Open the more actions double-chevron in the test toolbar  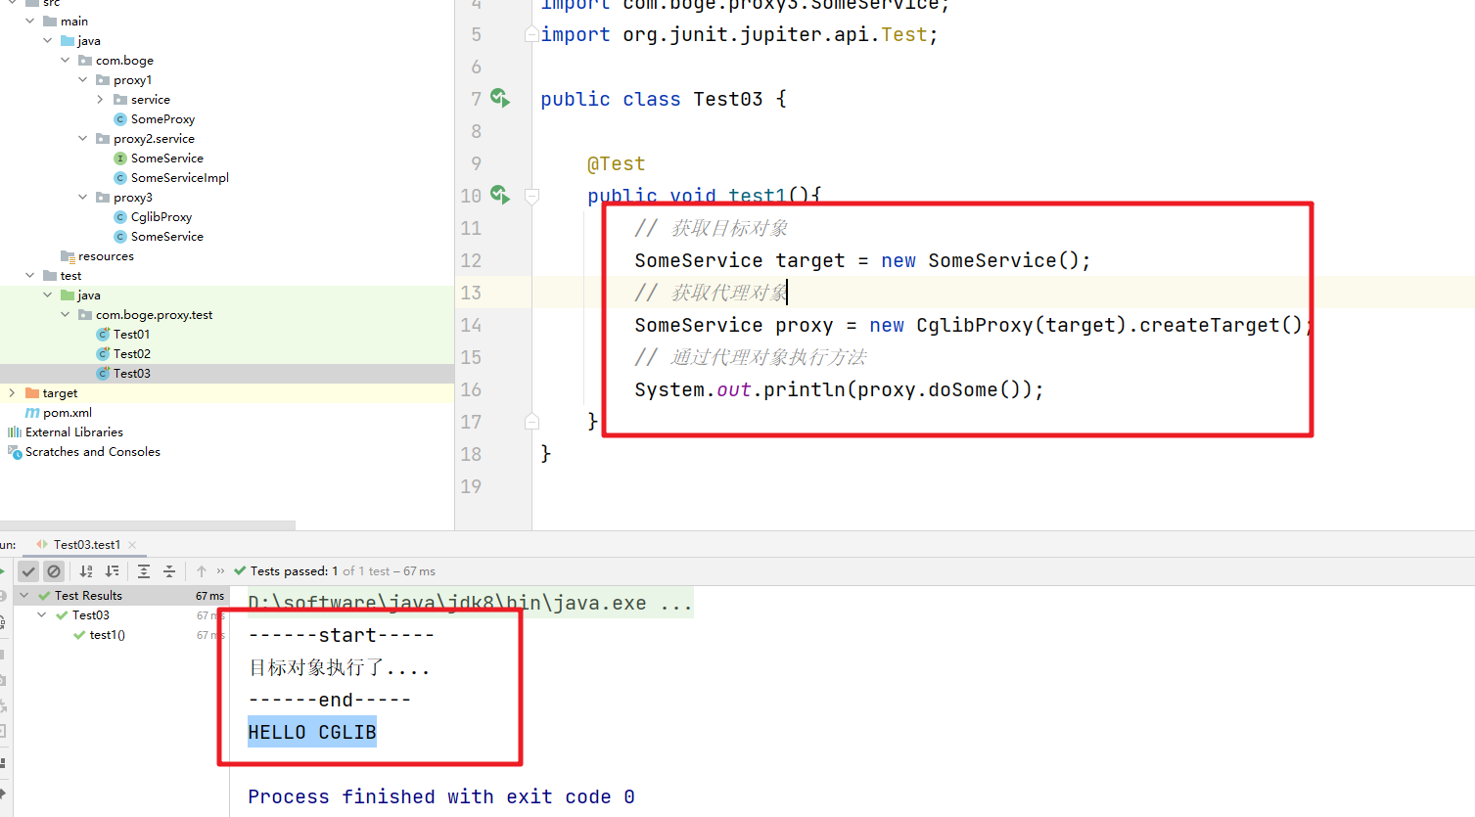[x=220, y=571]
